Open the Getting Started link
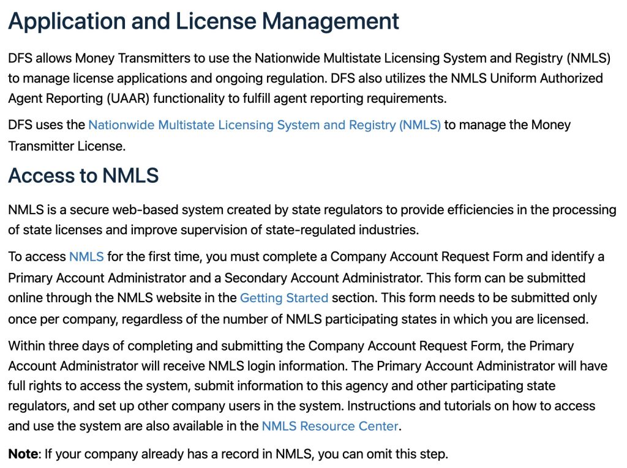This screenshot has width=627, height=468. point(284,299)
